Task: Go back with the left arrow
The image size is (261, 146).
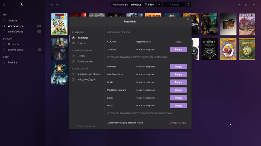Action: click(52, 5)
